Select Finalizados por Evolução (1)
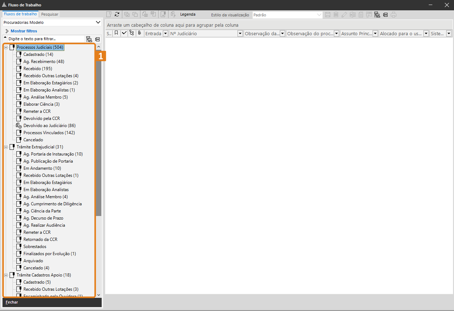Viewport: 454px width, 311px height. [50, 254]
